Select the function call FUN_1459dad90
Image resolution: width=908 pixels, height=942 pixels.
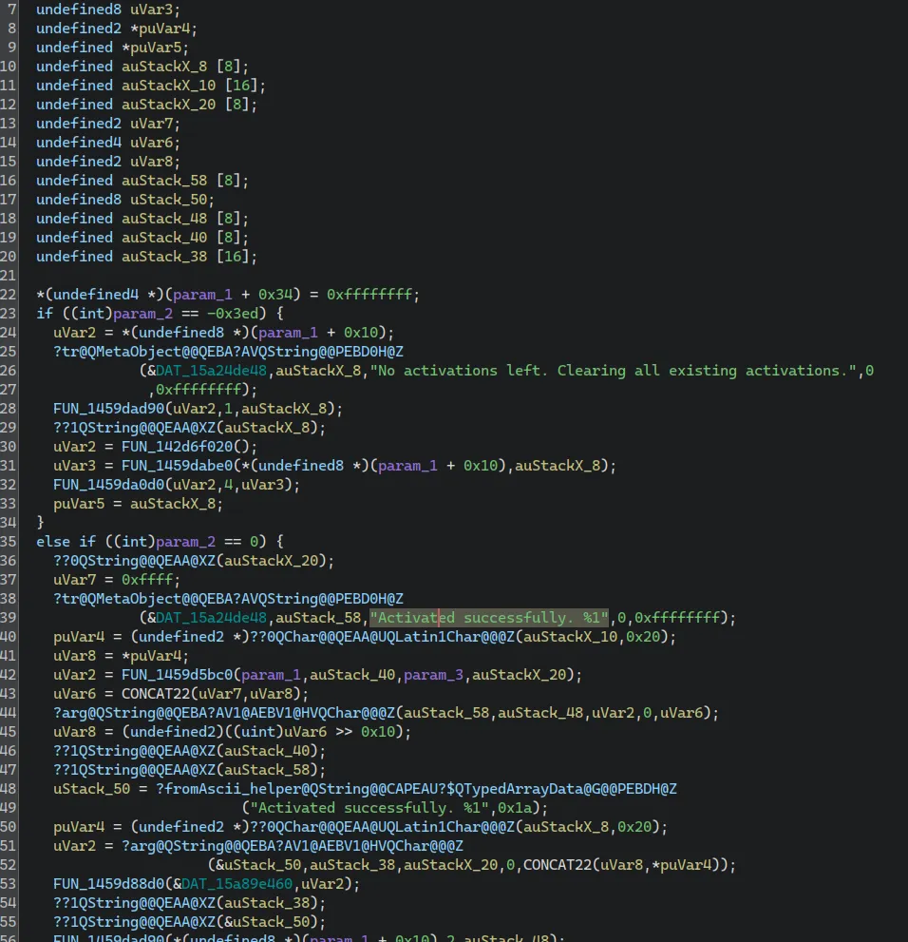[102, 408]
